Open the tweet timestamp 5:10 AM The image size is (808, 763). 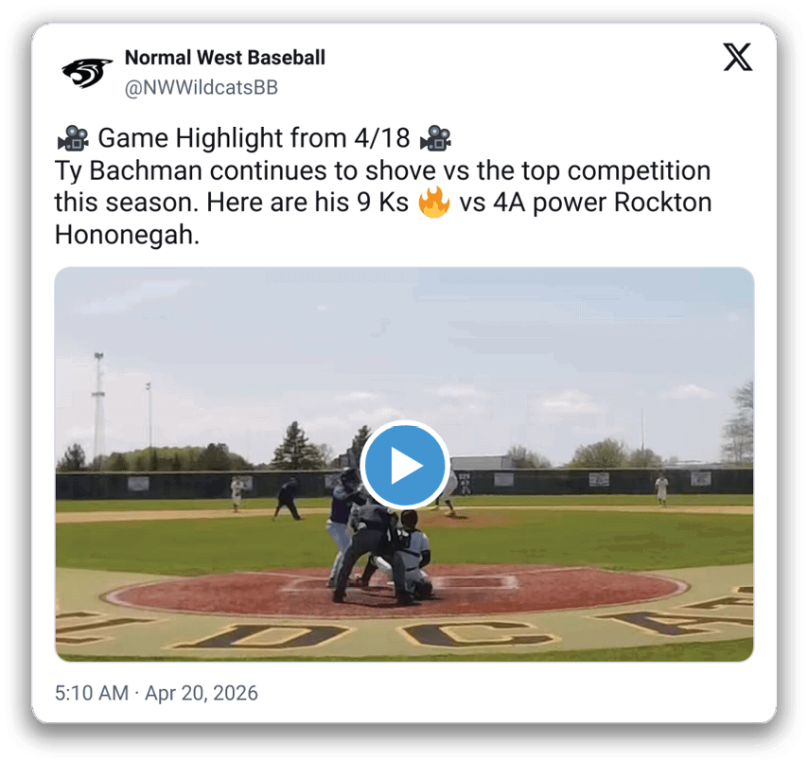coord(92,693)
